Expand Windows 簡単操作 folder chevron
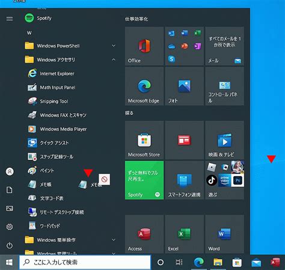 (x=114, y=240)
